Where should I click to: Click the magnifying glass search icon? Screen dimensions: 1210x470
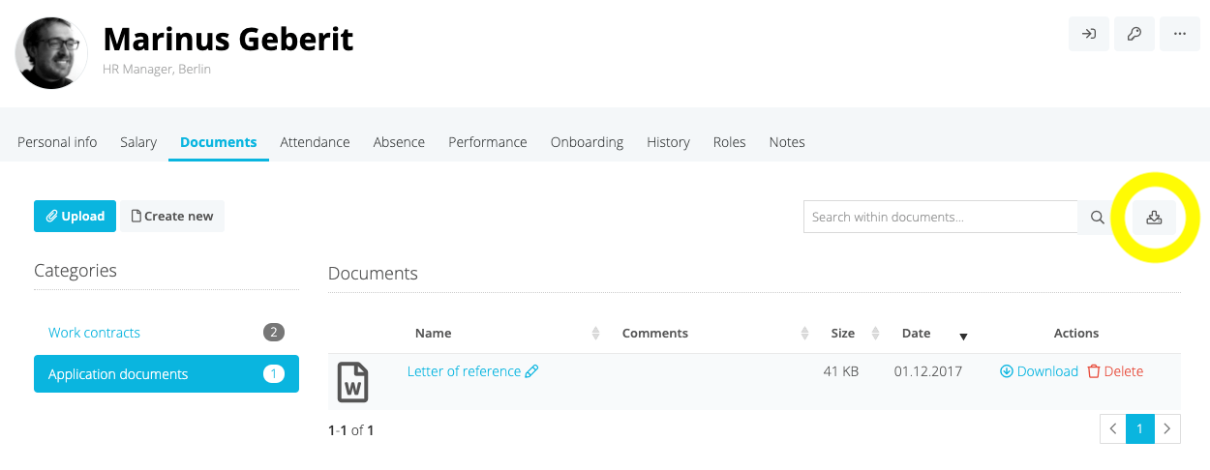point(1097,218)
